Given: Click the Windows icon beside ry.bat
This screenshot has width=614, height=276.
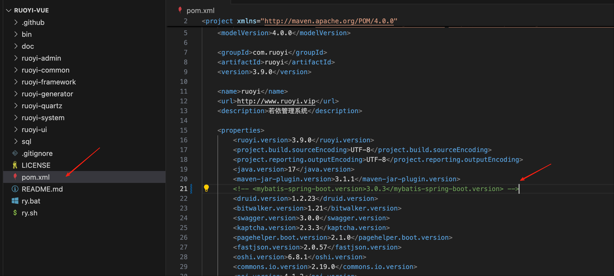Looking at the screenshot, I should (x=15, y=201).
